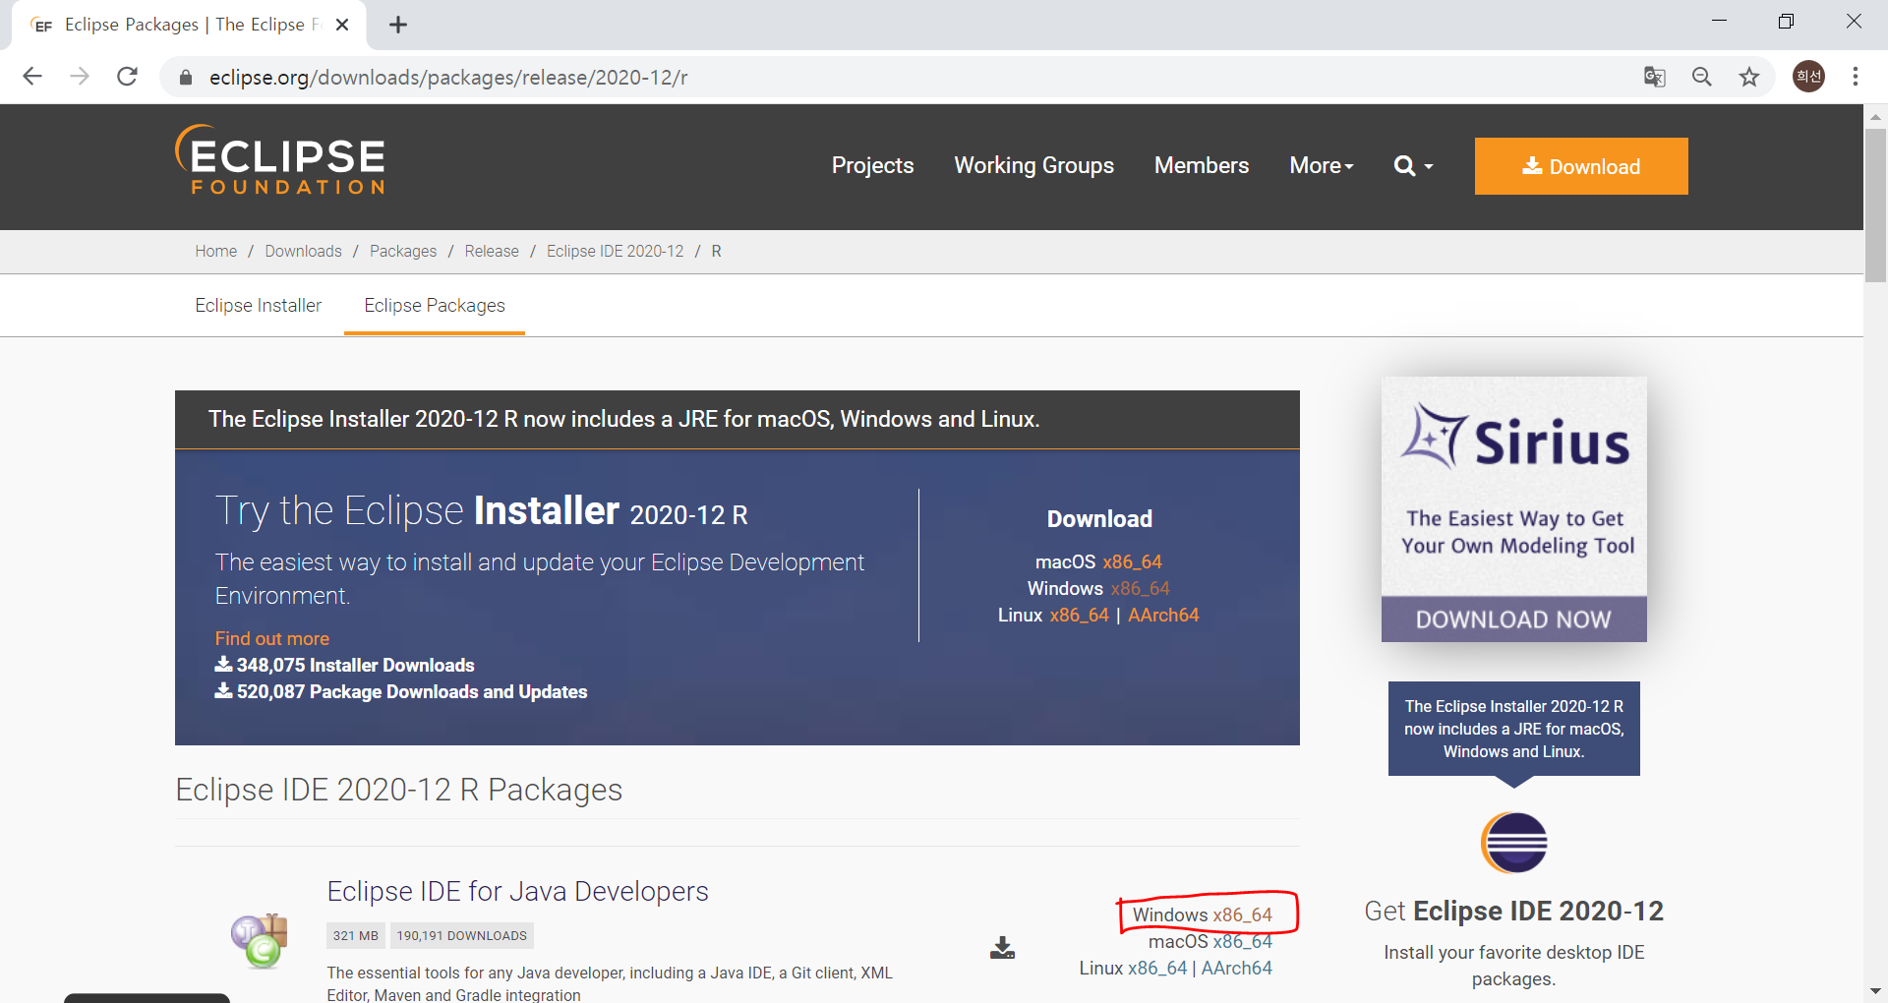Viewport: 1888px width, 1003px height.
Task: Open the Members menu item
Action: coord(1202,165)
